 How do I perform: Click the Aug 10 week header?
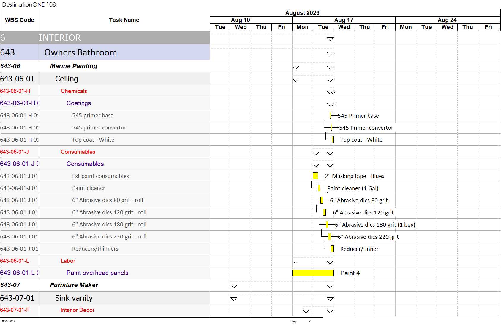[x=241, y=20]
